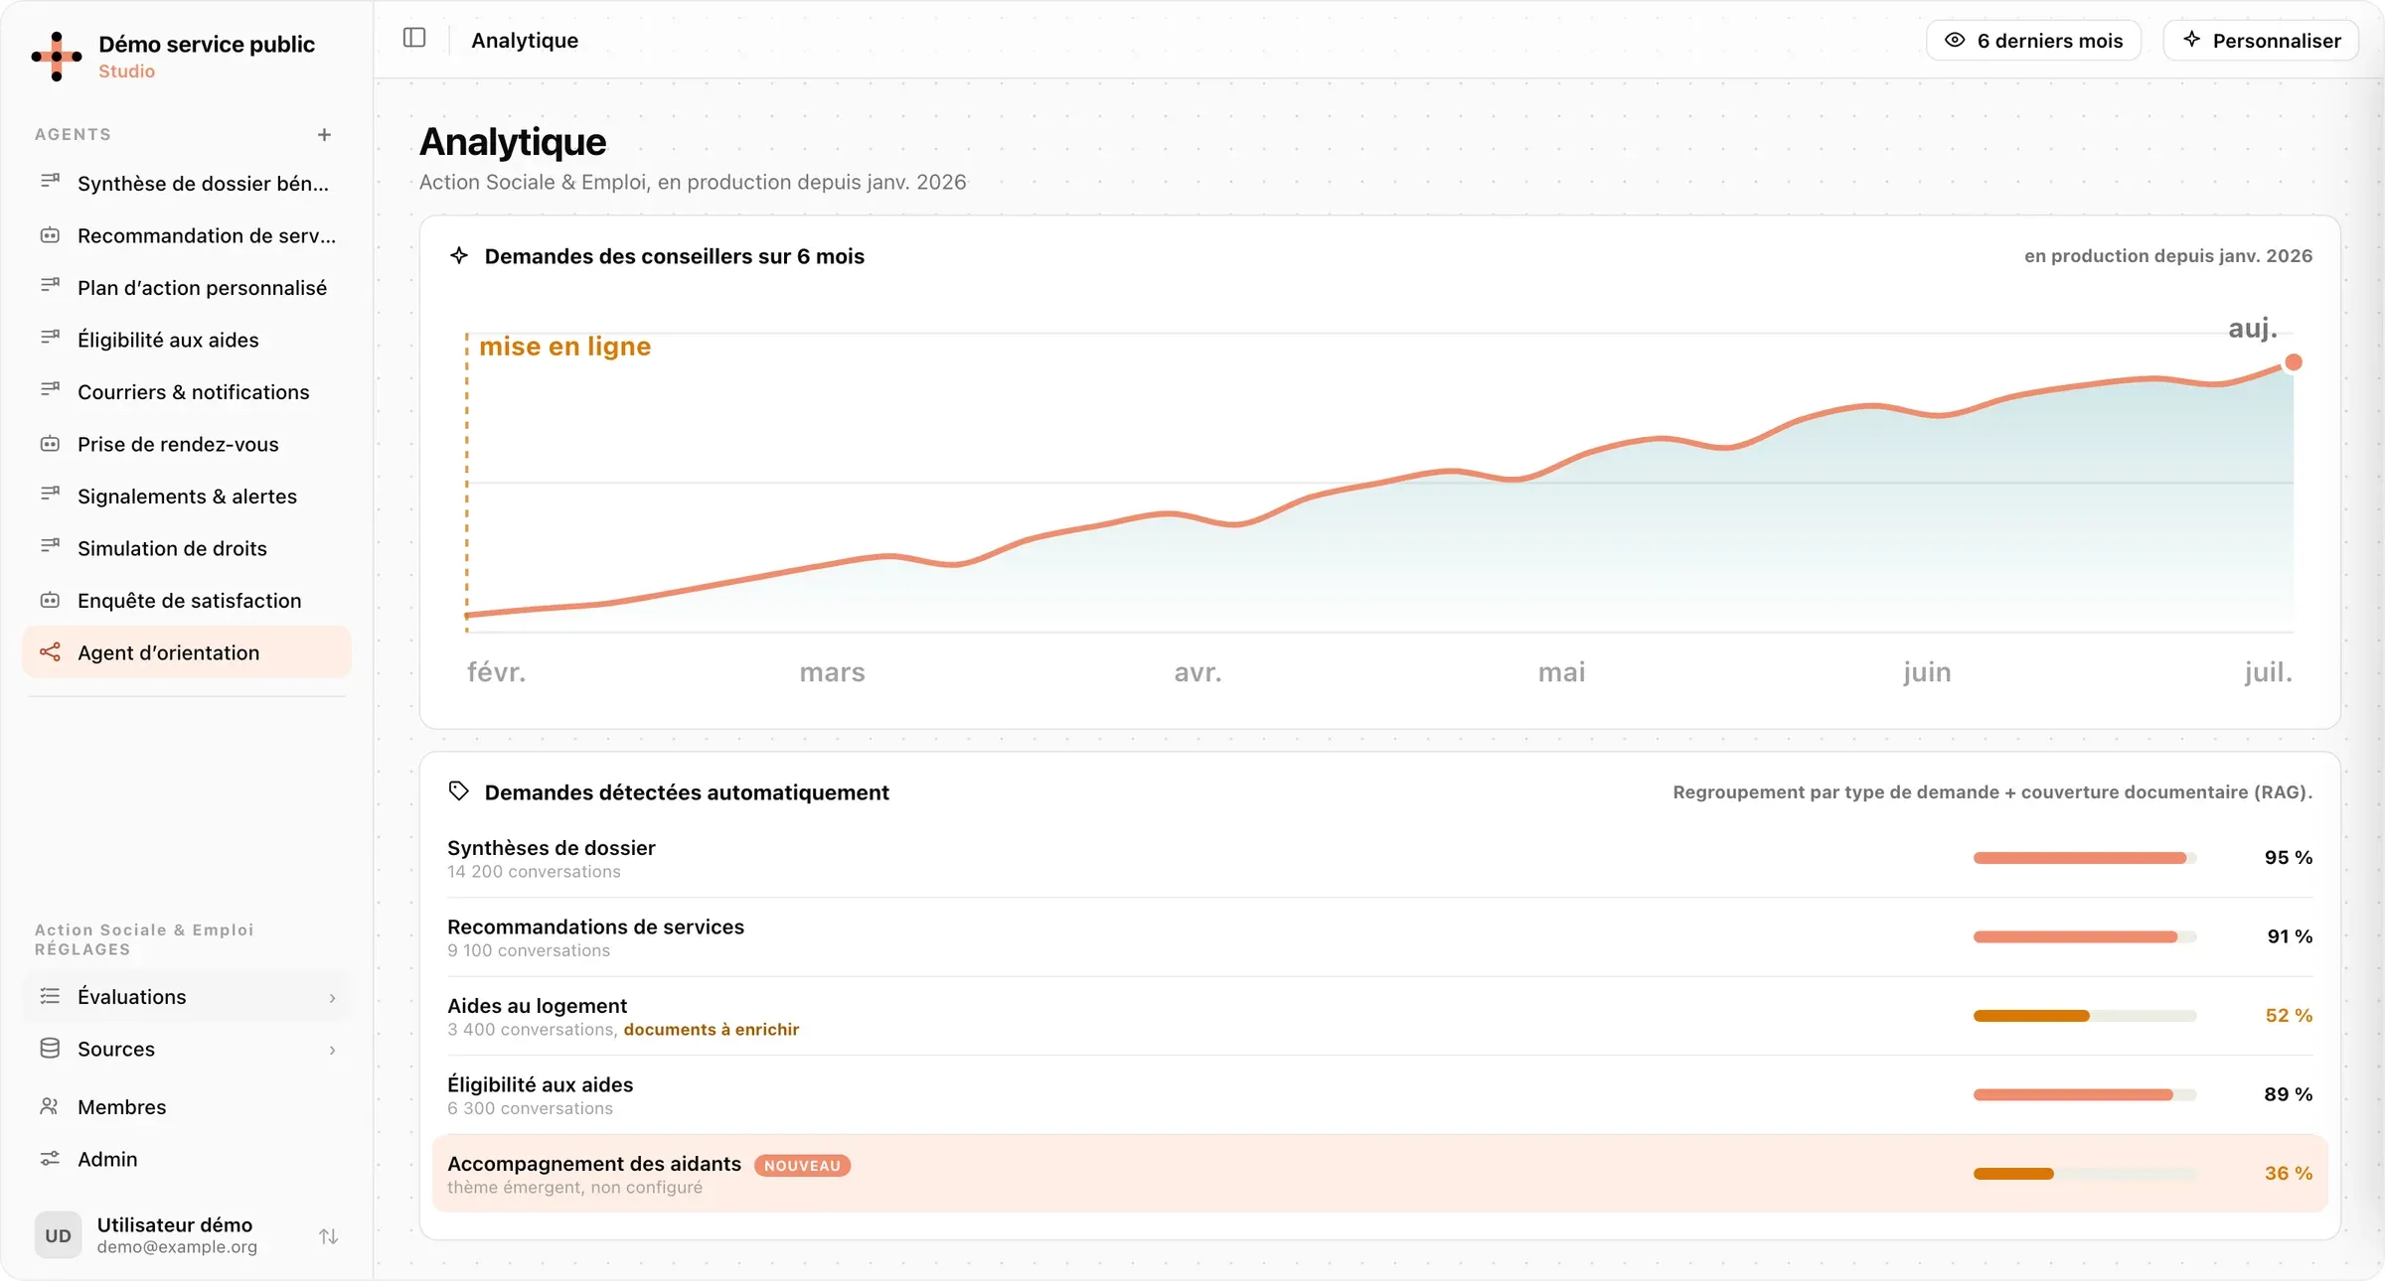Open account switcher arrows for Utilisateur démo
Screen dimensions: 2385x1281
click(328, 1236)
